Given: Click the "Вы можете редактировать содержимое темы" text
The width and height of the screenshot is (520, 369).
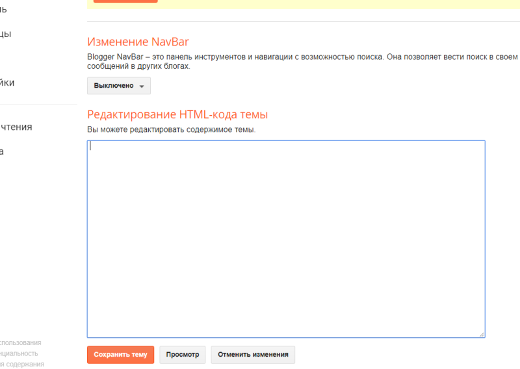Looking at the screenshot, I should click(x=172, y=129).
